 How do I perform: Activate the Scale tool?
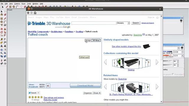click(1, 35)
